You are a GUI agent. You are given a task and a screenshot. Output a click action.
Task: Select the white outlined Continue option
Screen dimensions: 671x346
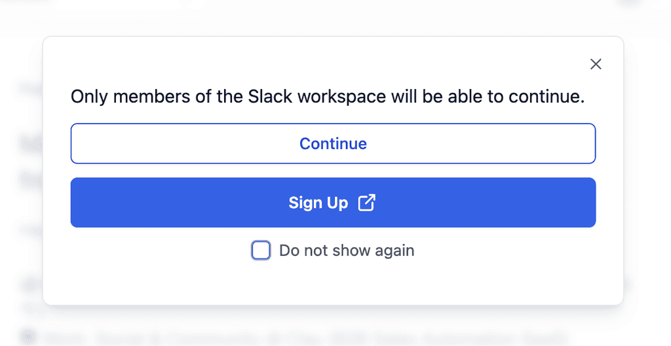pos(333,143)
